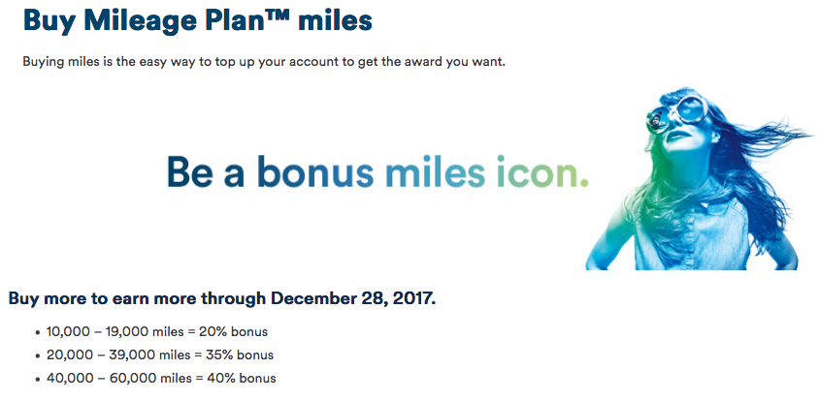Click the word 'bonus' in the banner
The height and width of the screenshot is (401, 818).
(x=315, y=171)
